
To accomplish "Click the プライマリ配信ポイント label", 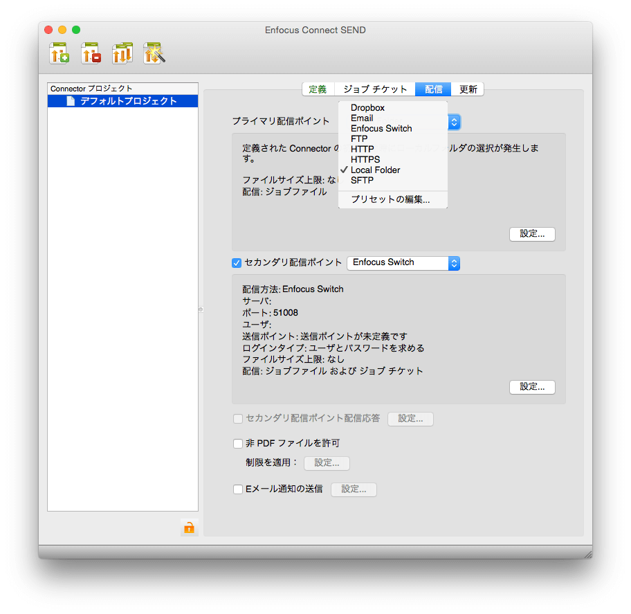I will point(280,121).
